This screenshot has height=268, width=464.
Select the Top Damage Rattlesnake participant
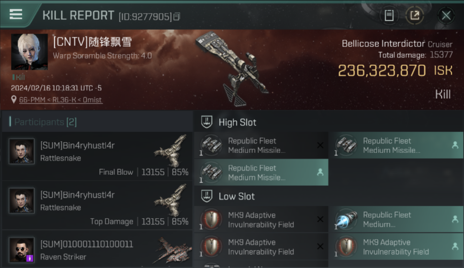tap(97, 205)
